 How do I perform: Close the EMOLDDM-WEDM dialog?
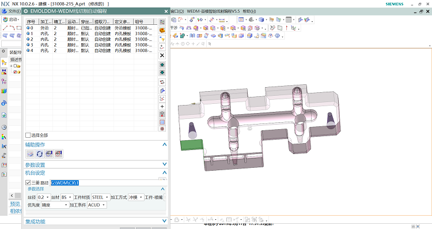[x=166, y=12]
